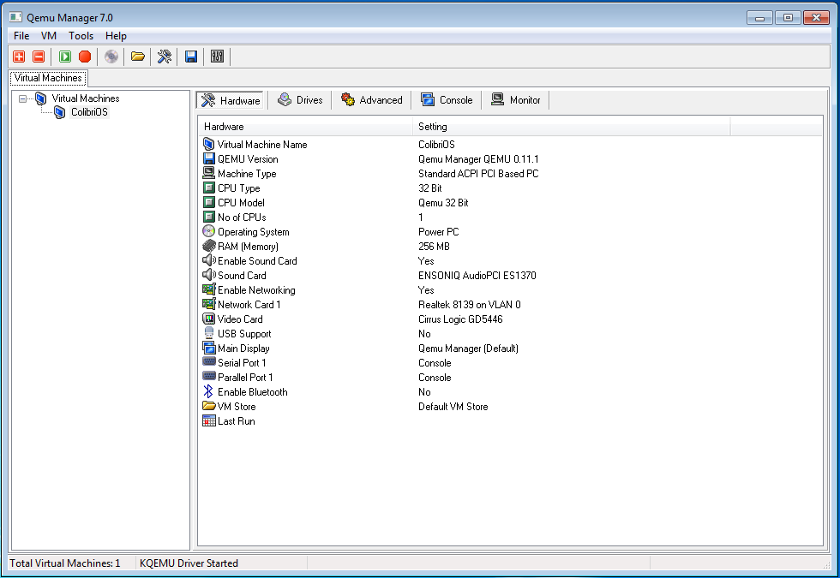The width and height of the screenshot is (840, 578).
Task: Click KQEMU Driver Started in status bar
Action: 189,563
